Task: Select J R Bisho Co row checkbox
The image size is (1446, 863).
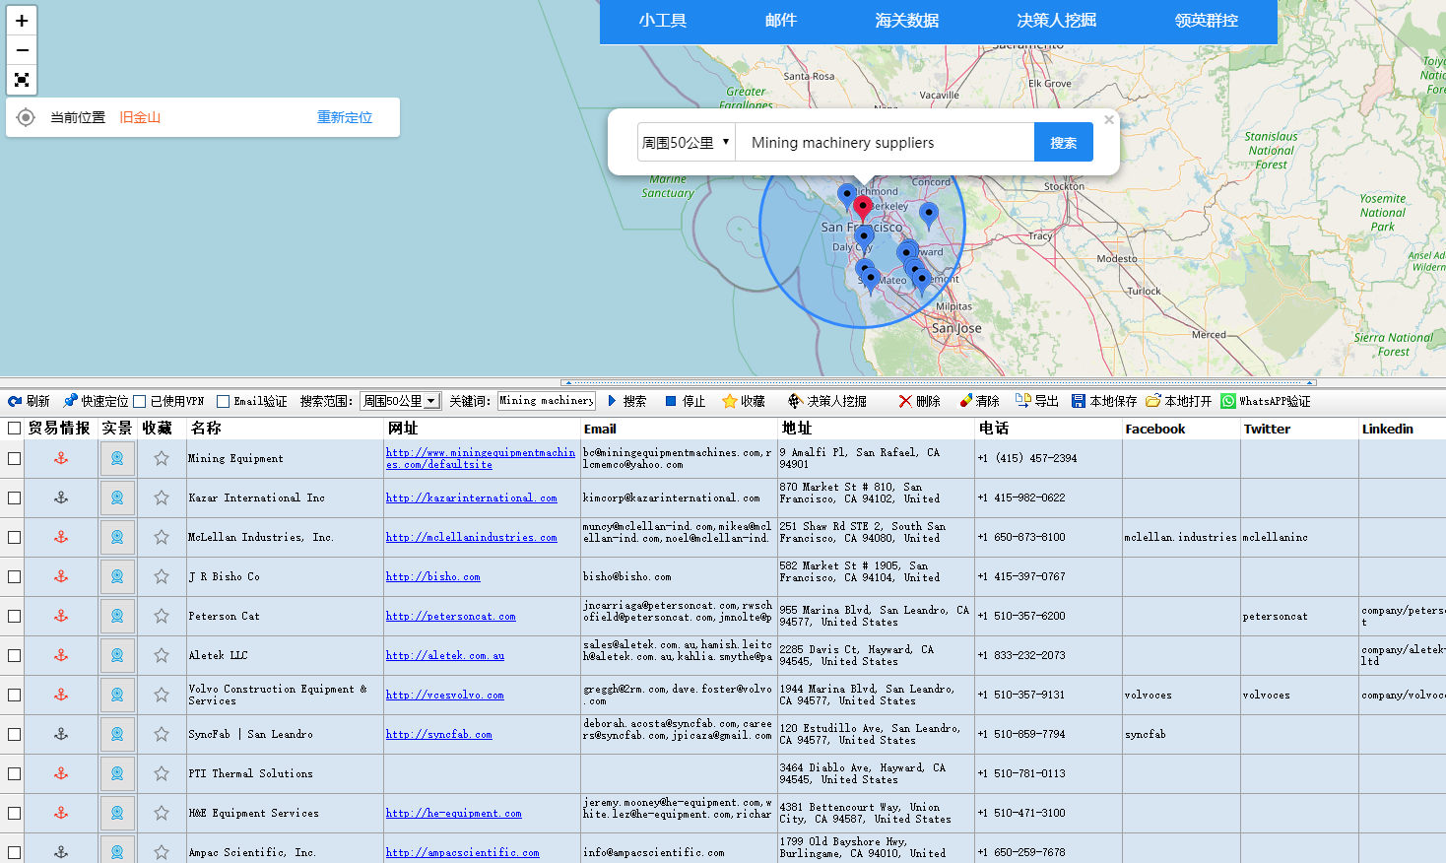Action: [x=14, y=576]
